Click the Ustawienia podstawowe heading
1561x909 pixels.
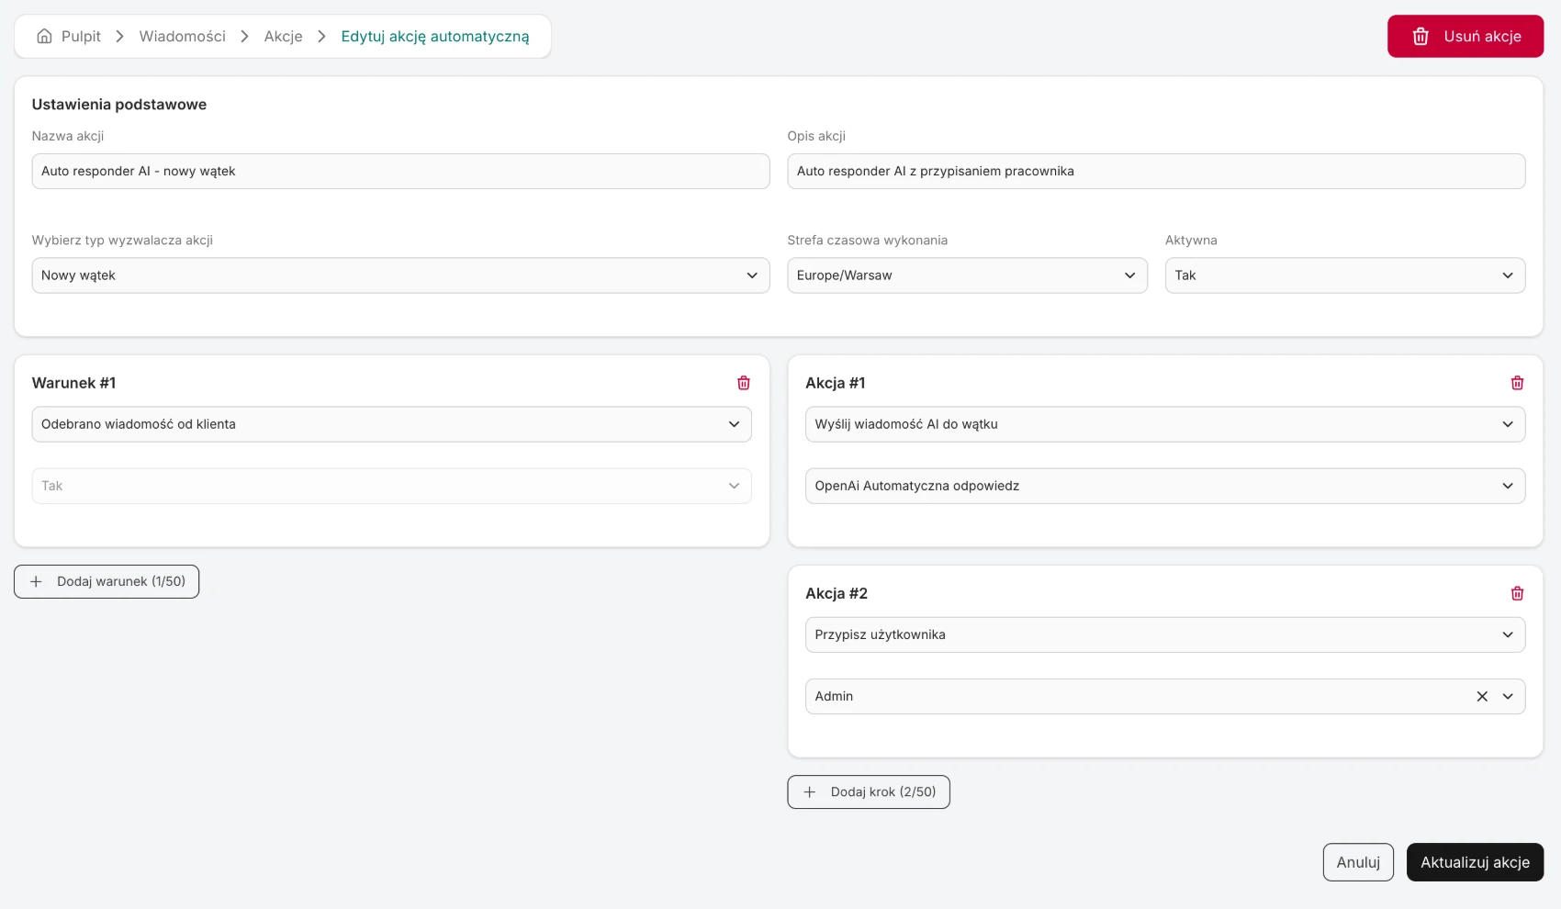(x=119, y=105)
